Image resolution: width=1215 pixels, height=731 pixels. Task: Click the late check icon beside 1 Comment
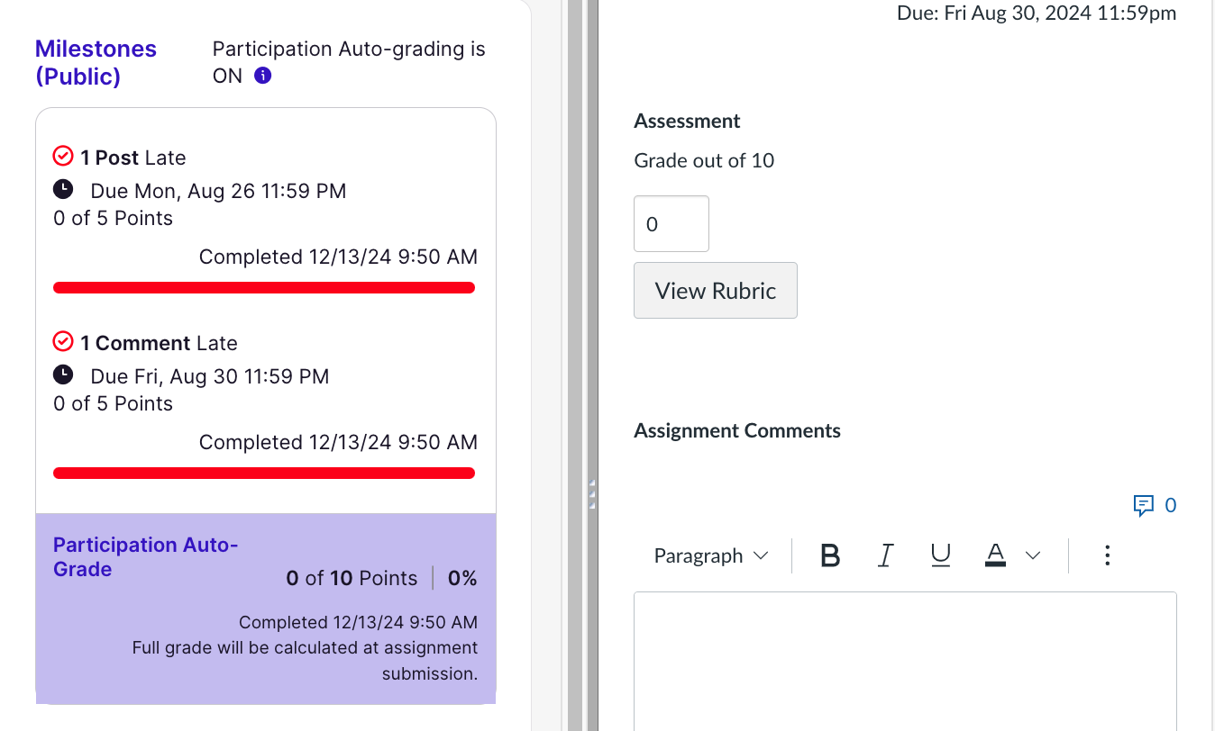tap(63, 343)
